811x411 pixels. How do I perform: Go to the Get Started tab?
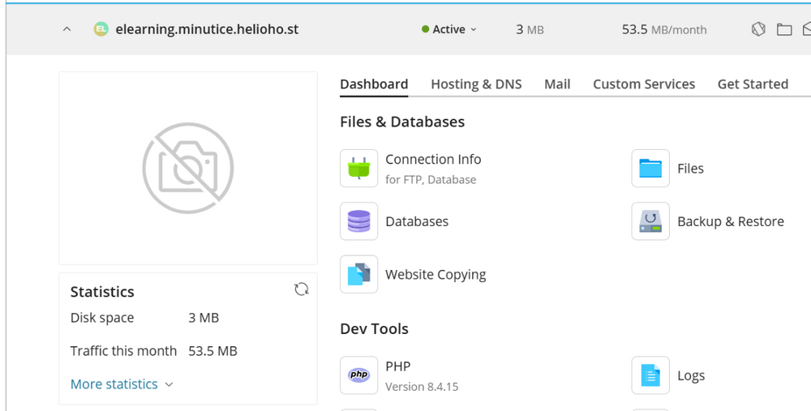[x=753, y=84]
